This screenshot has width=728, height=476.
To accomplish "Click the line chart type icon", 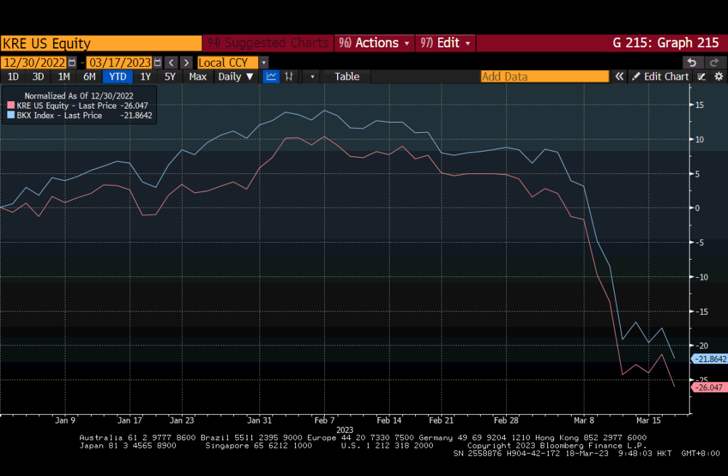I will click(271, 76).
